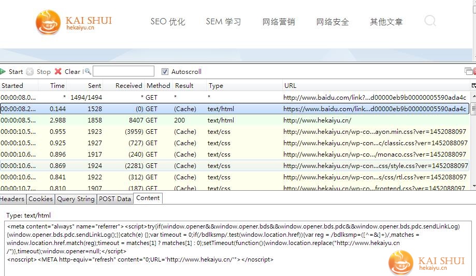Viewport: 476px width, 276px height.
Task: Select the classic.css request row
Action: [x=235, y=143]
